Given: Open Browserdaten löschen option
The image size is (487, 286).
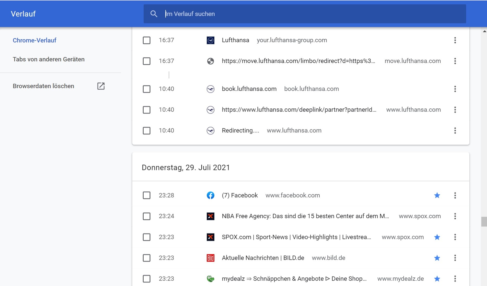Looking at the screenshot, I should 43,86.
